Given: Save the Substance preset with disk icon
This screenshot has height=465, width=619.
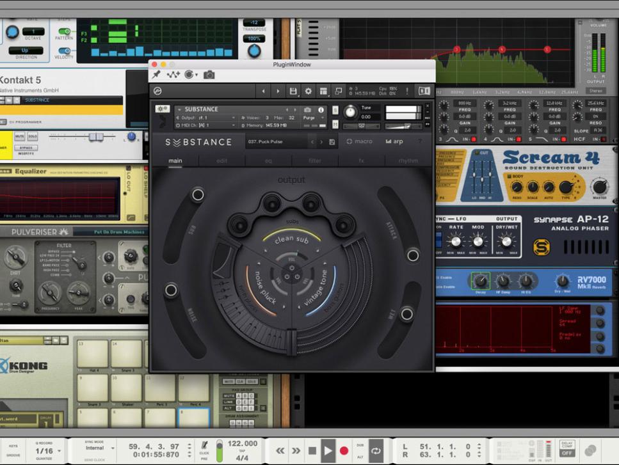Looking at the screenshot, I should (x=332, y=142).
